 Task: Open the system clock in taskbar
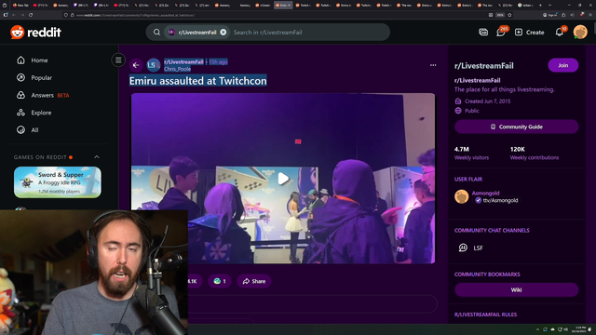click(580, 329)
